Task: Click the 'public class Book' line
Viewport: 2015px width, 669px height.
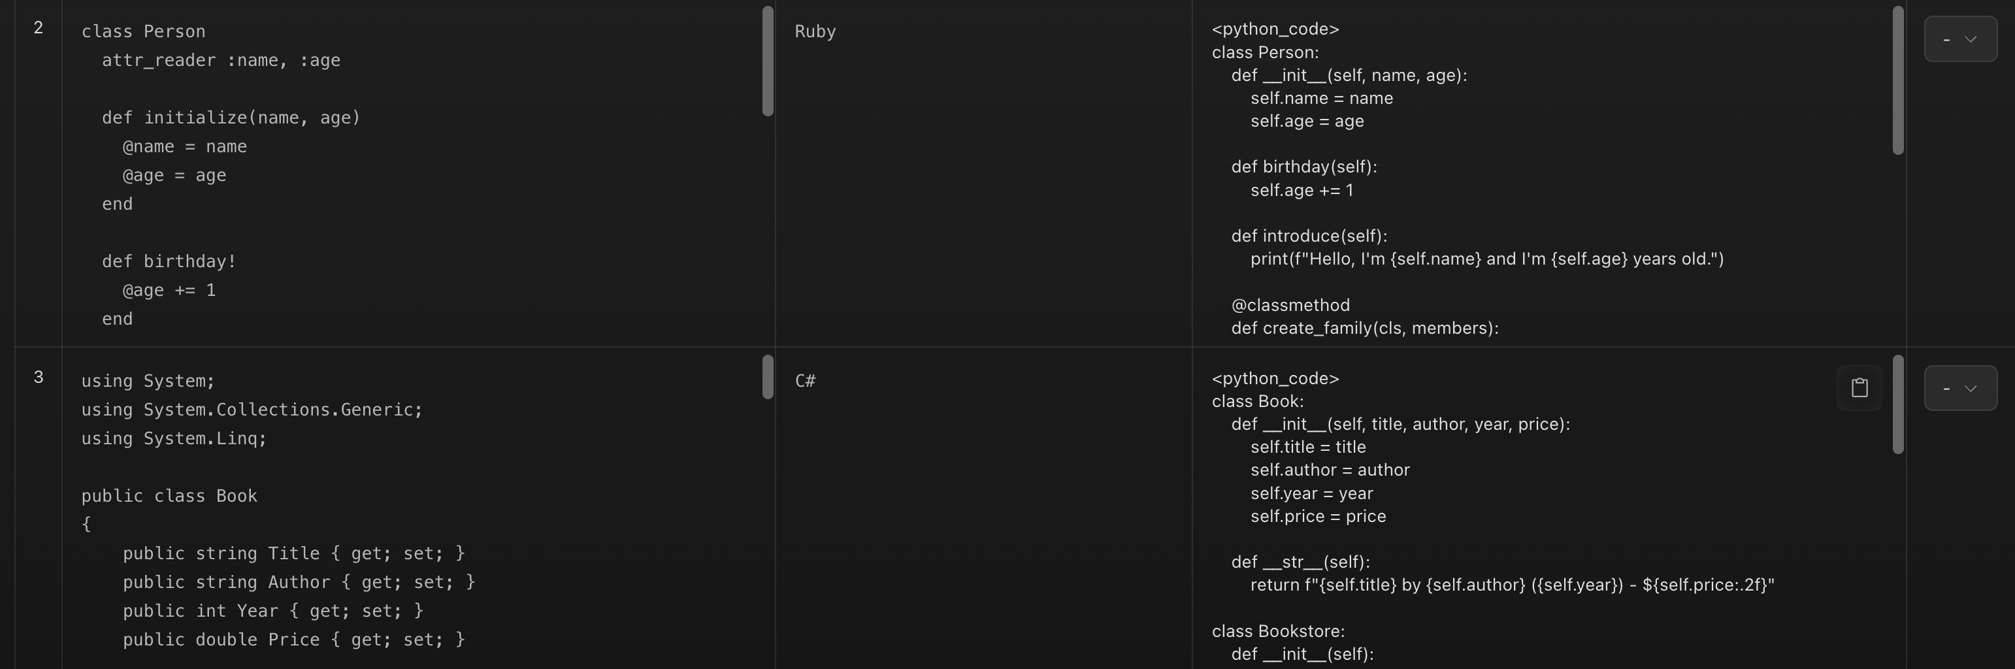Action: [x=169, y=496]
